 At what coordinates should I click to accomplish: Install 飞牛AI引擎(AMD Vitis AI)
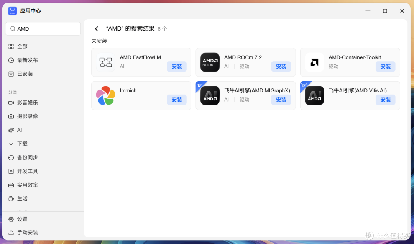tap(386, 100)
